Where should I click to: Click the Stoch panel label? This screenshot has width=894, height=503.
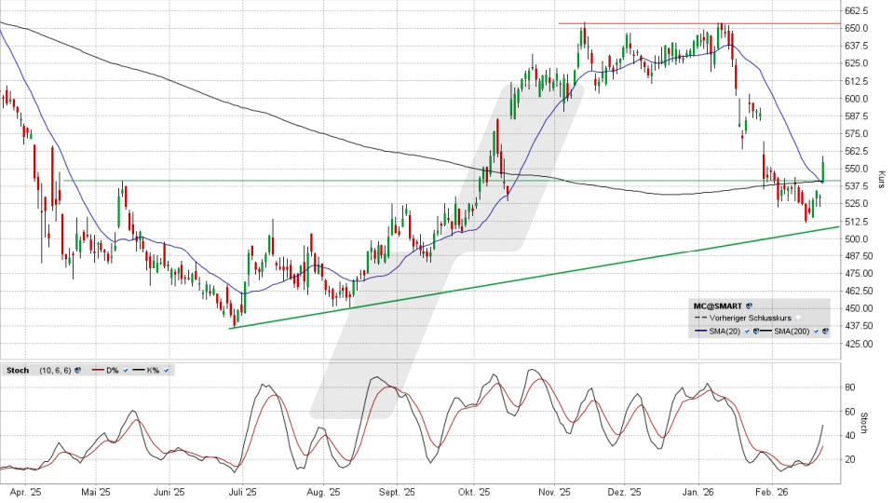tap(18, 371)
